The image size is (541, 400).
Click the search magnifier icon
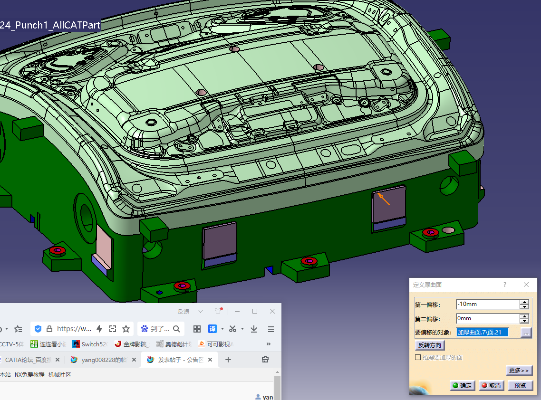pyautogui.click(x=176, y=329)
